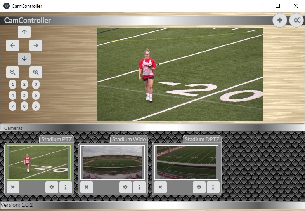Recall camera preset 6

(x=36, y=95)
